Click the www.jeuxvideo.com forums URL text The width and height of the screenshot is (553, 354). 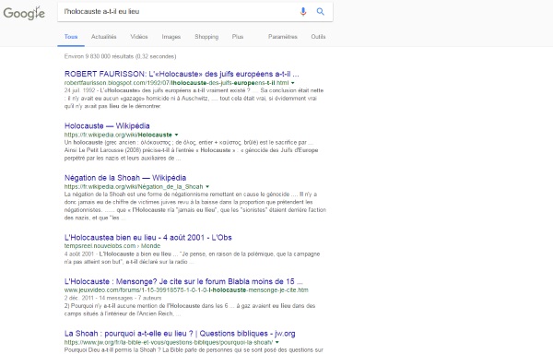186,290
